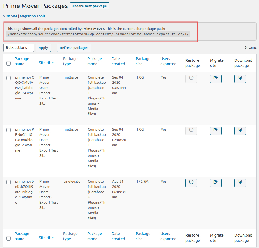Image resolution: width=259 pixels, height=248 pixels.
Task: Download the 176.9M single-site package
Action: coord(240,183)
